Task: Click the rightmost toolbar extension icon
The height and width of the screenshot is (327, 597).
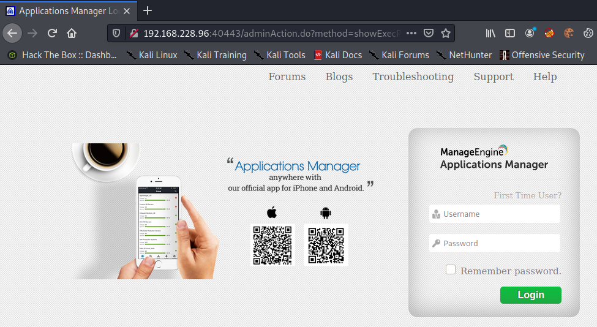Action: [x=588, y=34]
